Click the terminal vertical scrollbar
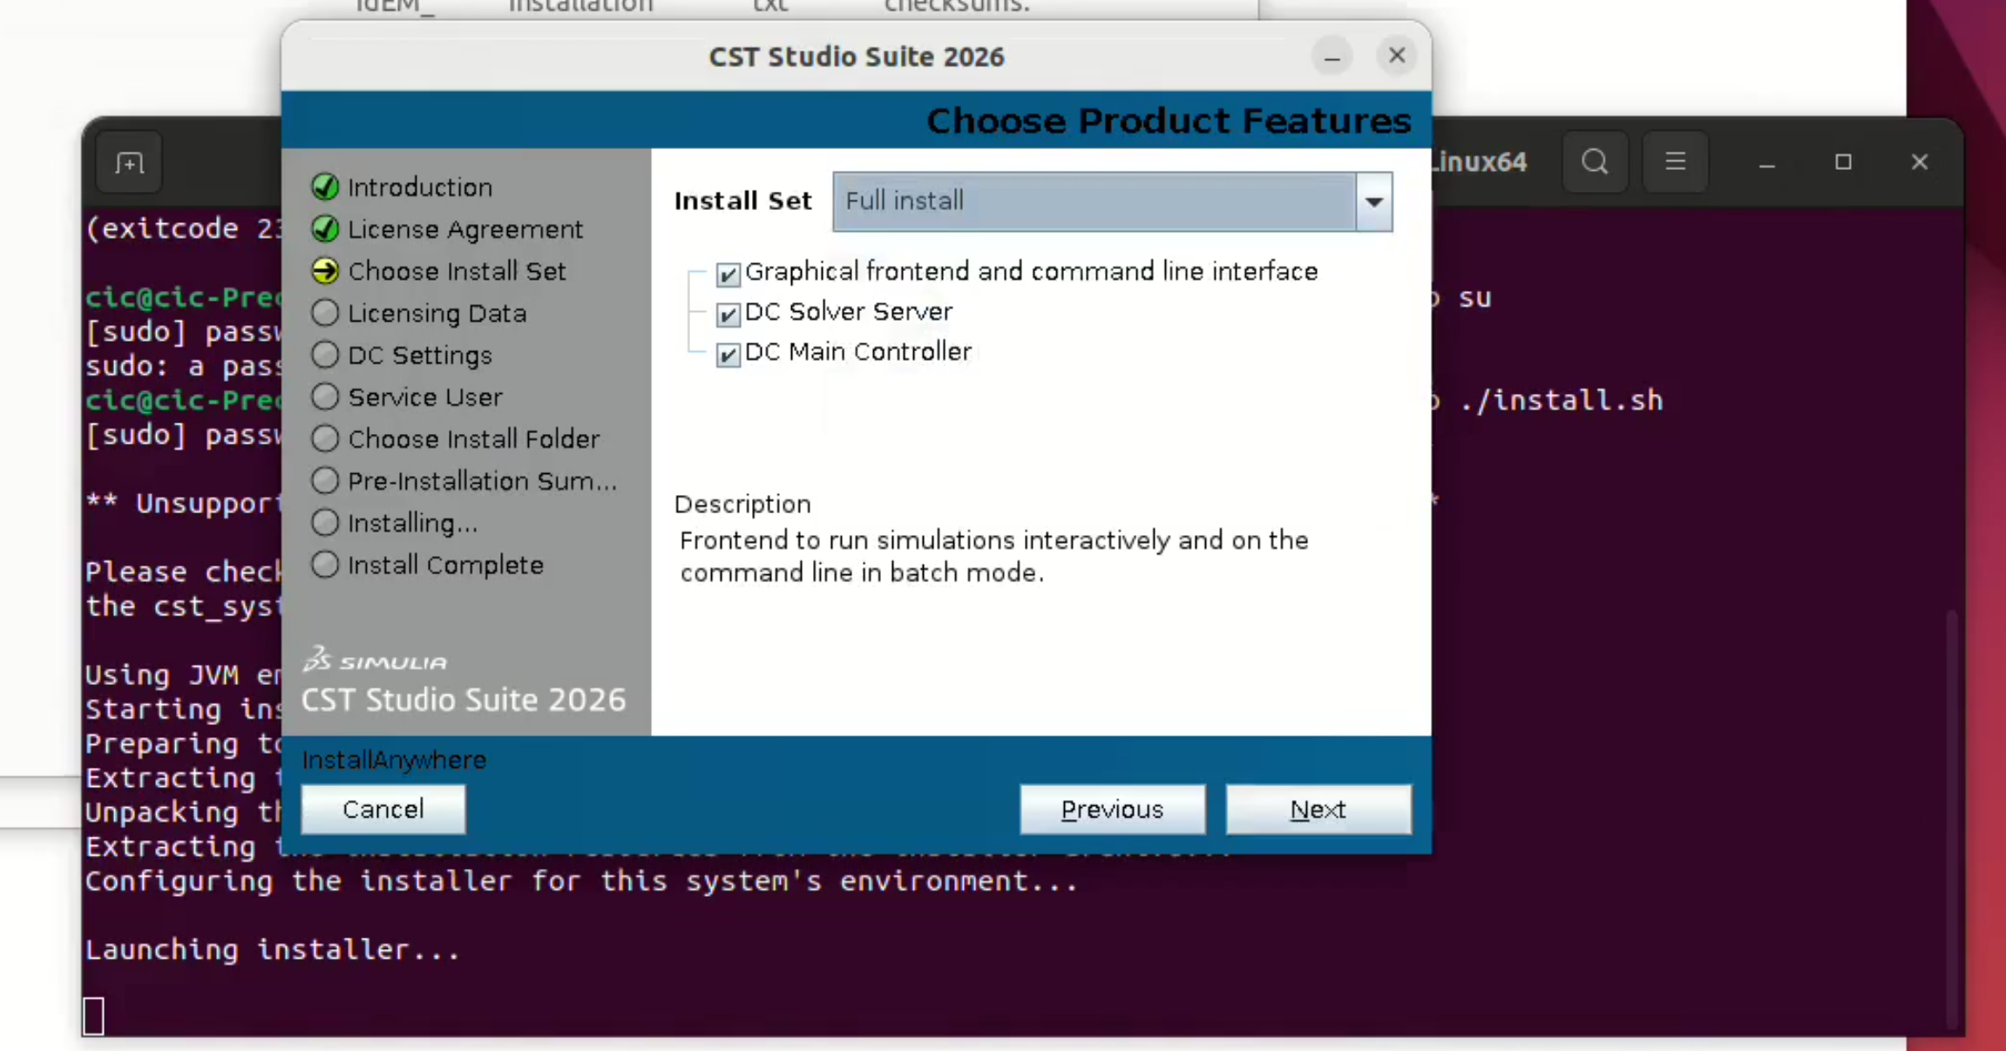2006x1051 pixels. click(x=1952, y=819)
